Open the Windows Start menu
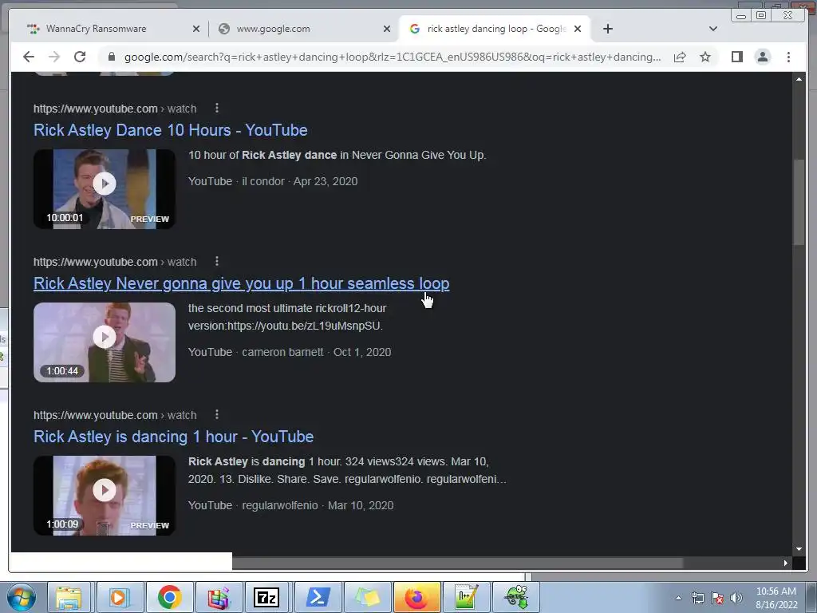Viewport: 817px width, 613px height. tap(22, 597)
